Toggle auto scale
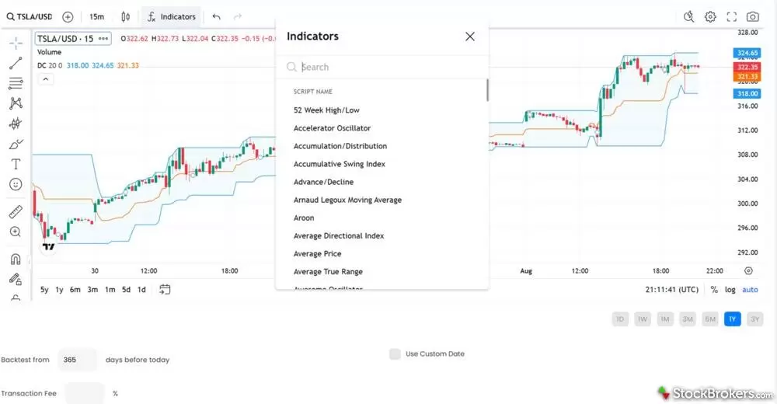 pos(750,290)
